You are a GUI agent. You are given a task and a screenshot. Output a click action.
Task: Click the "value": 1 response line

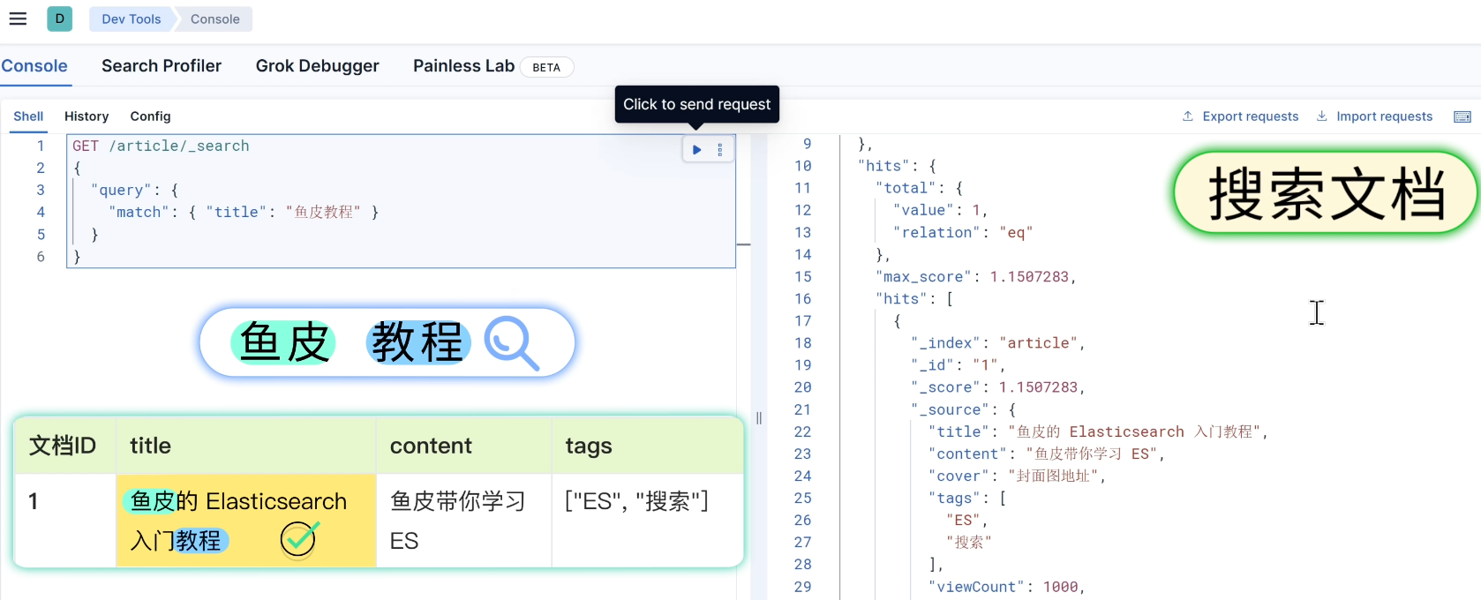coord(940,210)
